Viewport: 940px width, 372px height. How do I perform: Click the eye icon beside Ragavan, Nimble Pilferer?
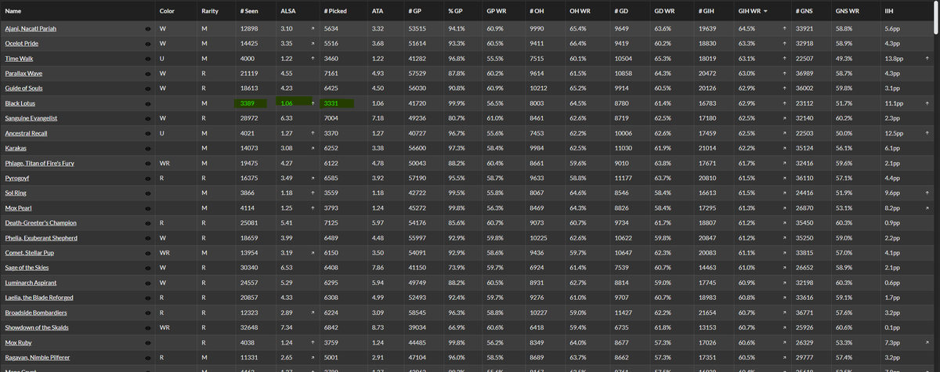[148, 356]
